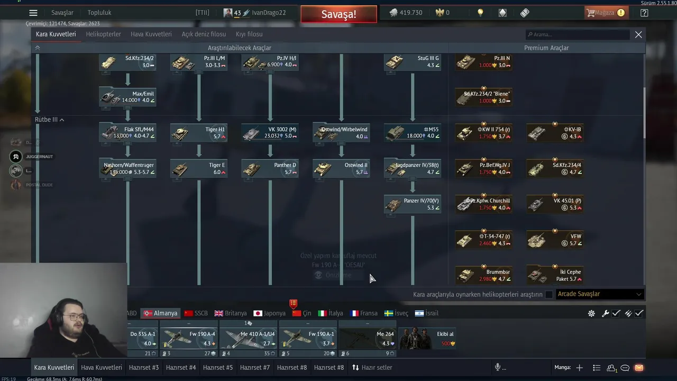Expand the Sd.Kfz.234/2 vehicle group

point(127,62)
